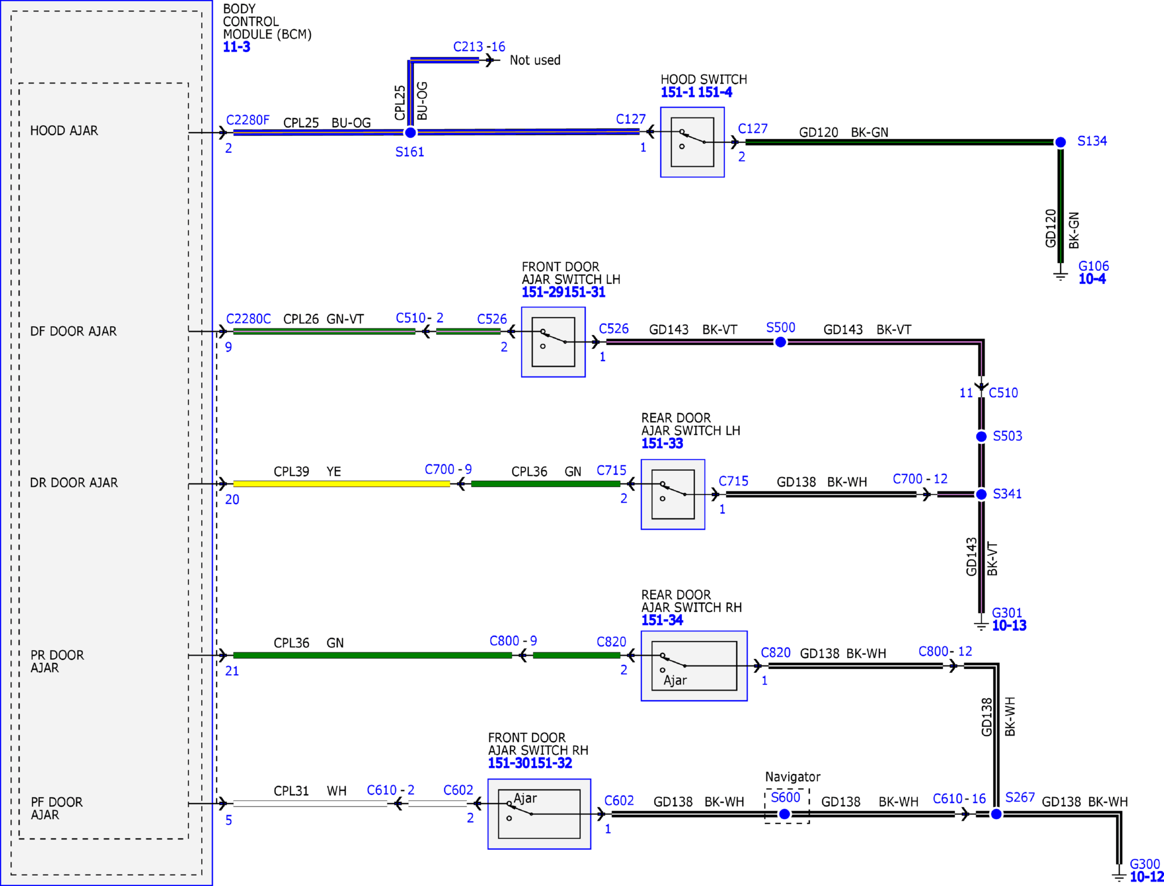Image resolution: width=1164 pixels, height=886 pixels.
Task: Open hood switch reference 151-1
Action: click(x=678, y=92)
